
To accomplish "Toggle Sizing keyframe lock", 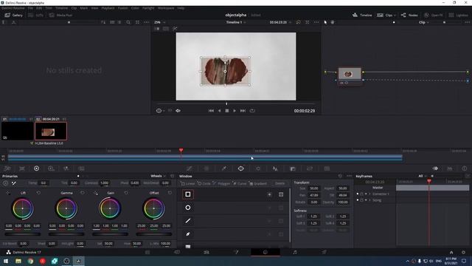I will (361, 200).
